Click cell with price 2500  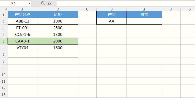click(x=58, y=28)
